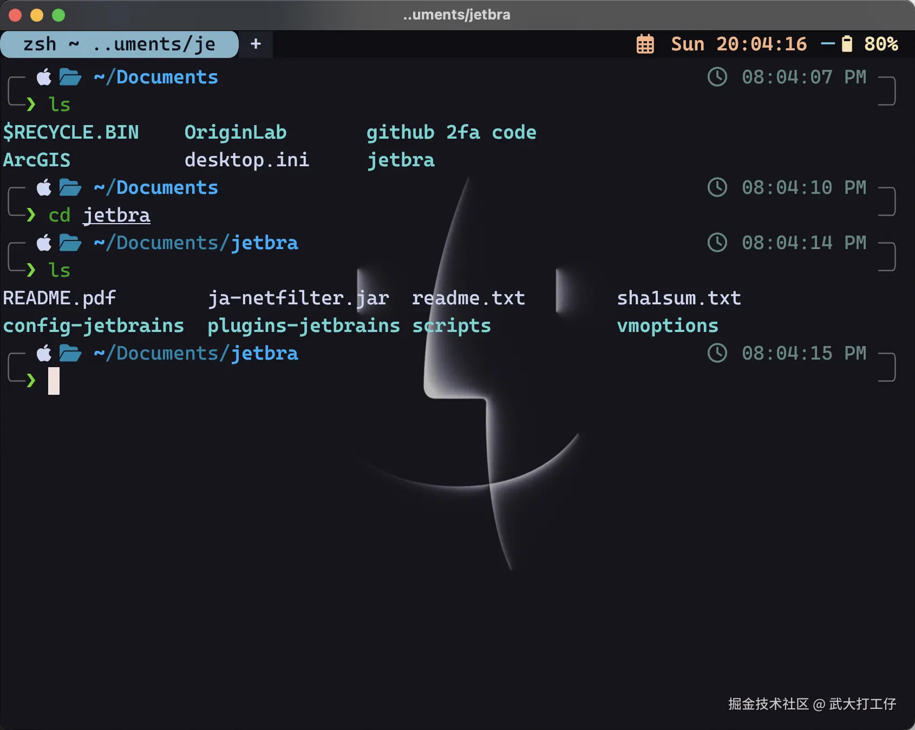Click the vmoptions directory name
The width and height of the screenshot is (915, 730).
[668, 325]
